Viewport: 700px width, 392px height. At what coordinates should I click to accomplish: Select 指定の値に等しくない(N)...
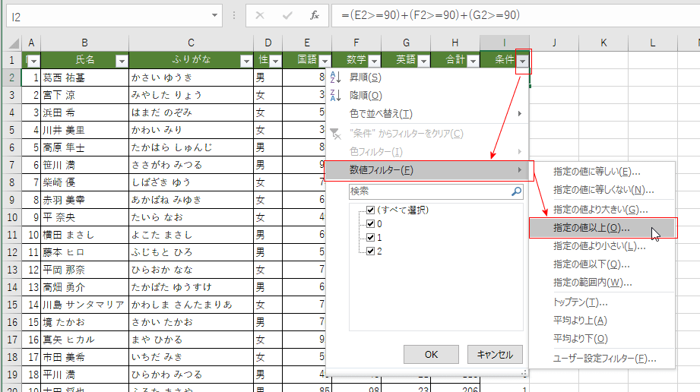[x=602, y=190]
